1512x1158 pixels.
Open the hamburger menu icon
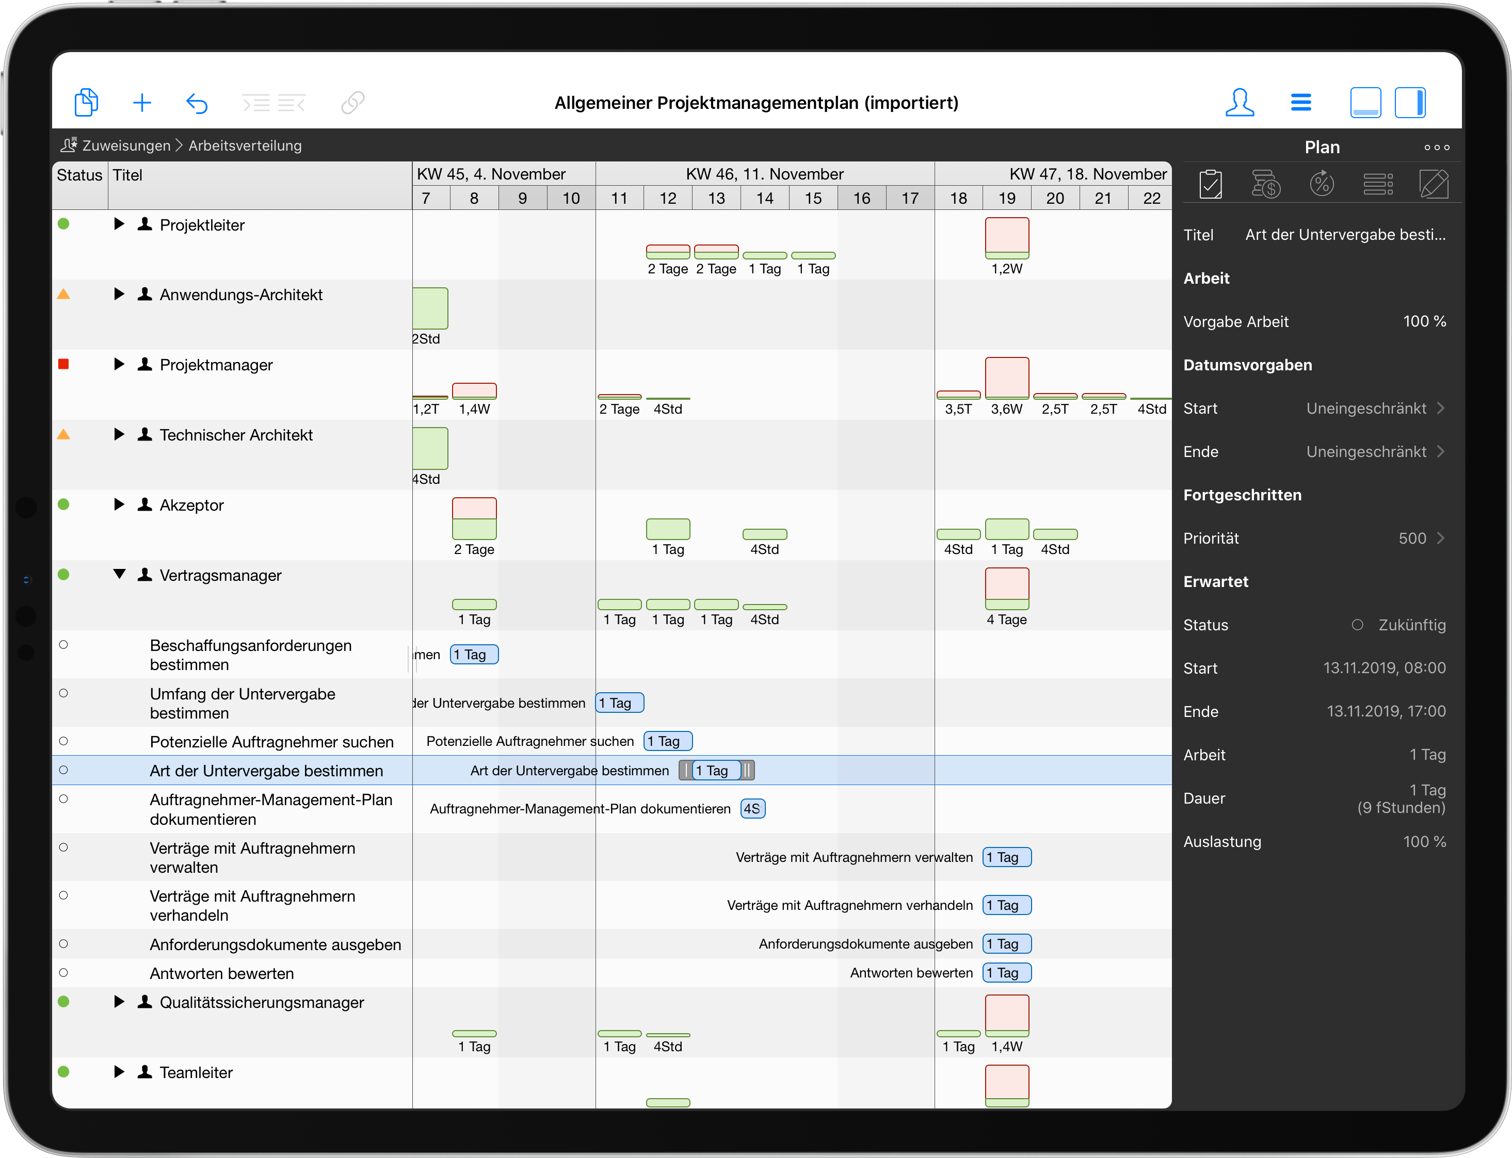click(x=1300, y=102)
